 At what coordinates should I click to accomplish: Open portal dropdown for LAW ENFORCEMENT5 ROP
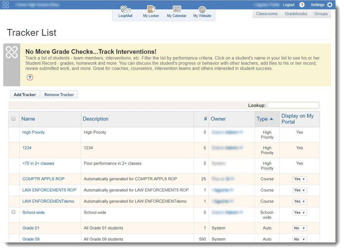[300, 190]
